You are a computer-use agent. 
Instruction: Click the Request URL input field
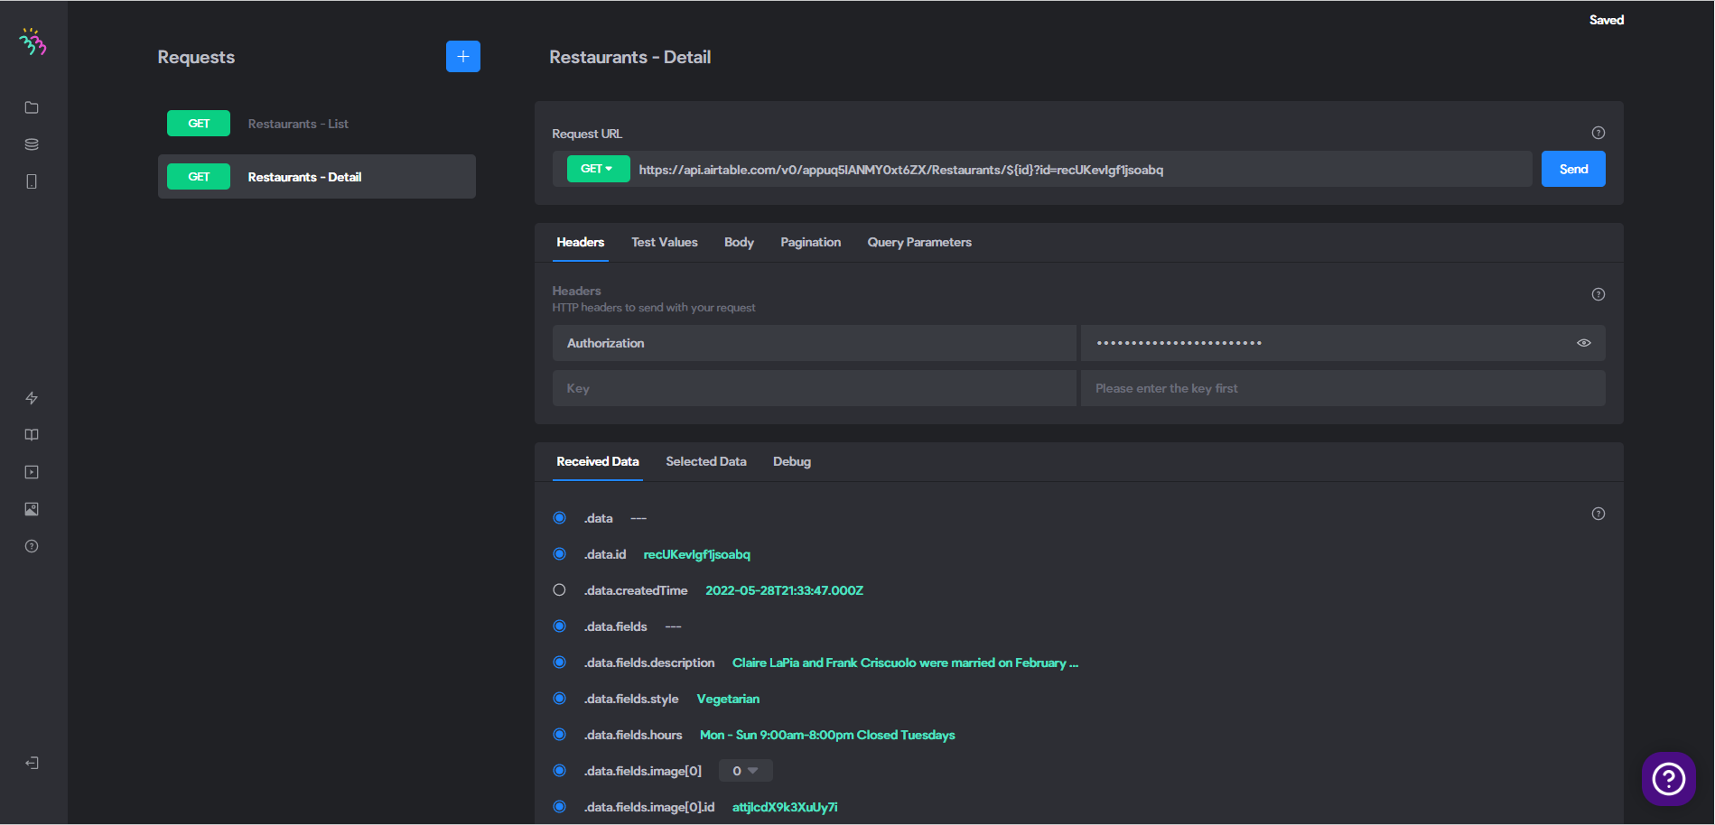tap(1082, 170)
